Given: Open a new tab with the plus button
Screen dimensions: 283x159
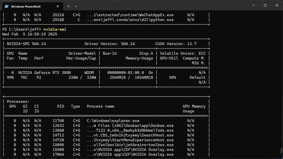Looking at the screenshot, I should (69, 6).
